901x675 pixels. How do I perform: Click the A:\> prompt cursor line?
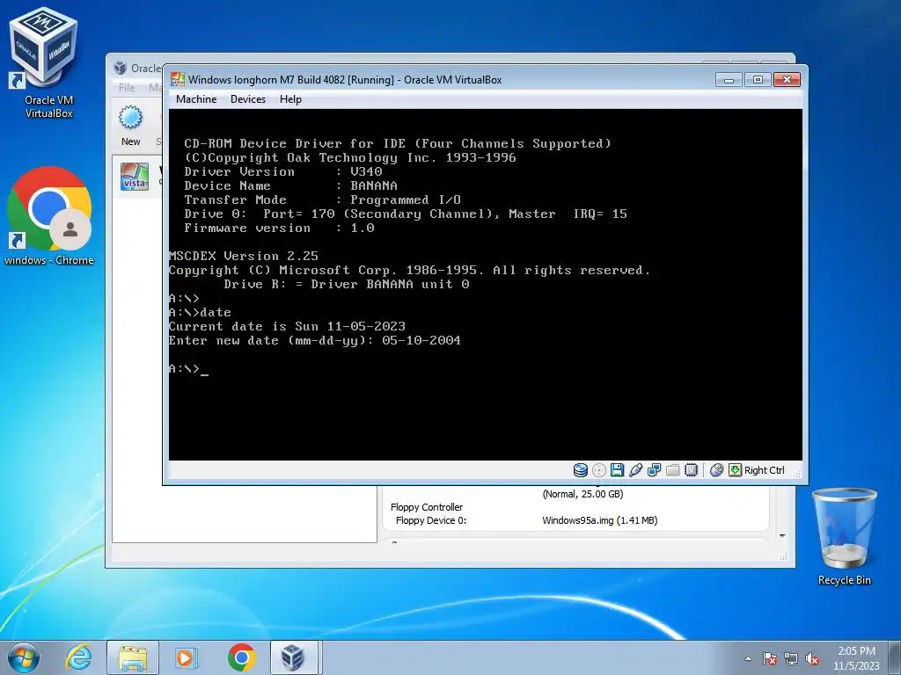[x=188, y=369]
